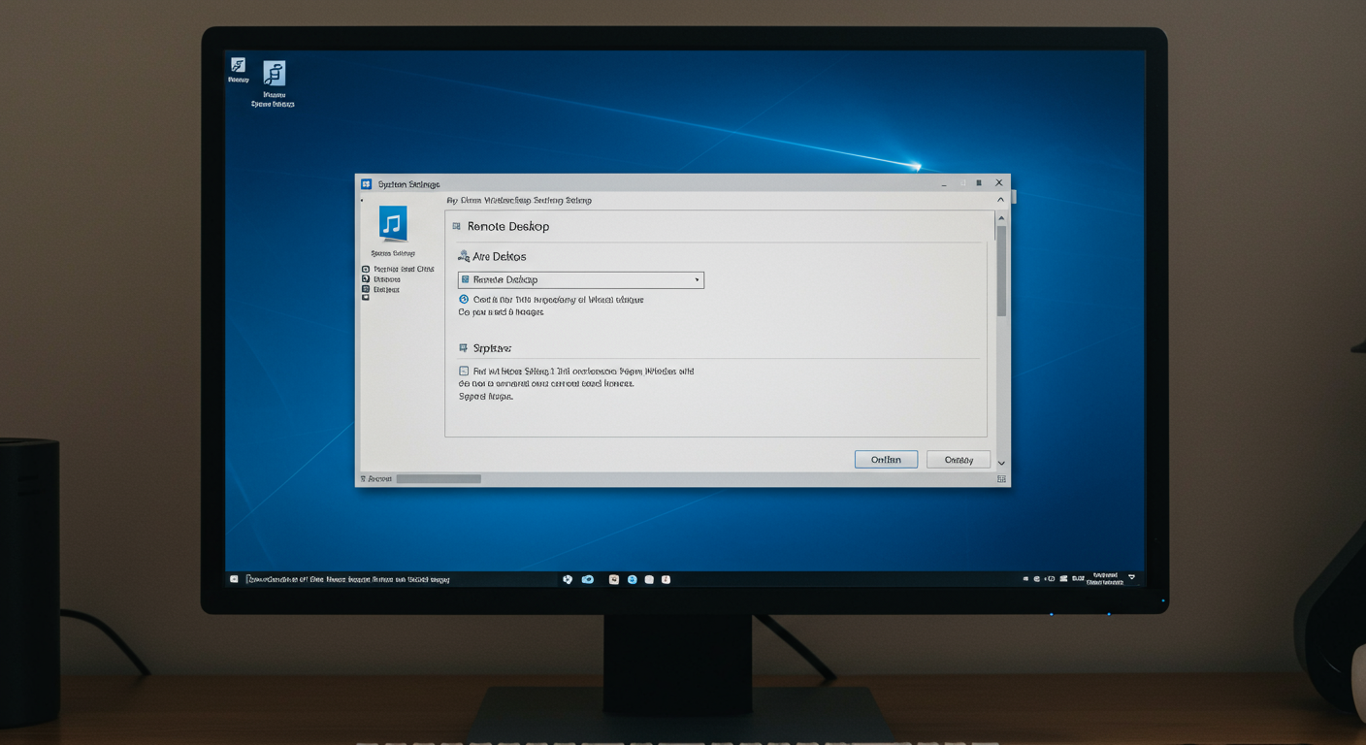Click the progress bar in the window status bar
Screen dimensions: 1366x745
point(439,479)
